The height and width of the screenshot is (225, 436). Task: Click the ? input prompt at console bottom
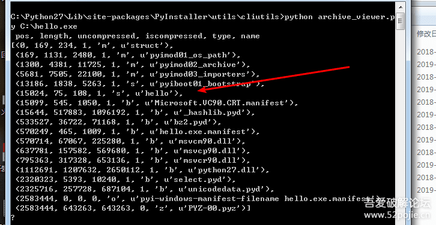[13, 218]
